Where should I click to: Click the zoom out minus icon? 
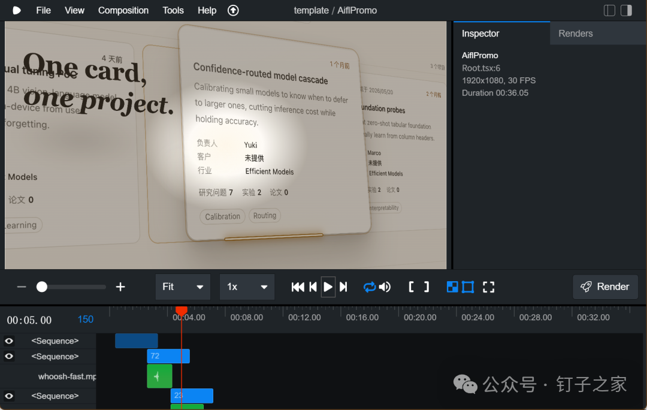pyautogui.click(x=22, y=287)
